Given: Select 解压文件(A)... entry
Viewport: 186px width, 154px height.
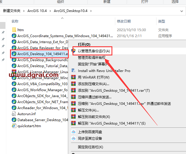Looking at the screenshot, I should tap(88, 110).
